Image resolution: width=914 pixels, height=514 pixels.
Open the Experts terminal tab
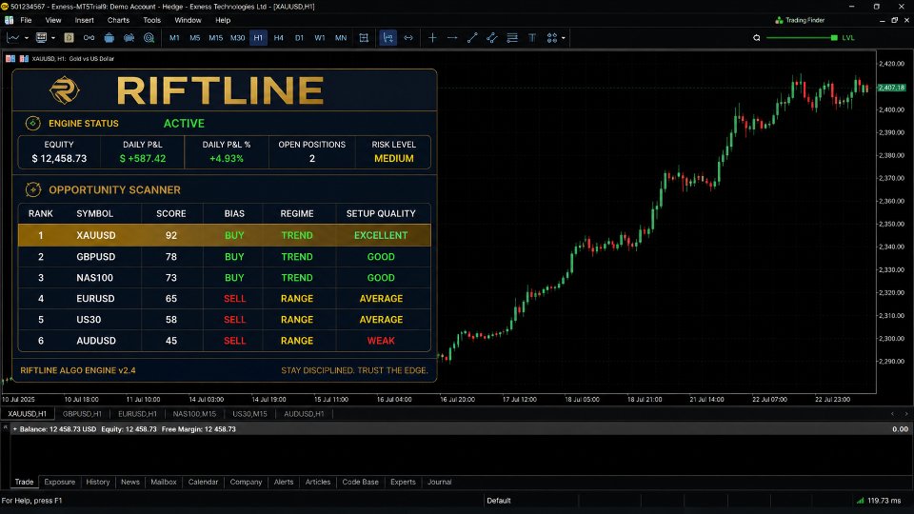403,482
